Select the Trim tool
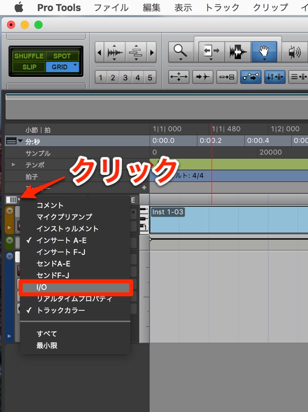This screenshot has height=412, width=308. pos(211,51)
